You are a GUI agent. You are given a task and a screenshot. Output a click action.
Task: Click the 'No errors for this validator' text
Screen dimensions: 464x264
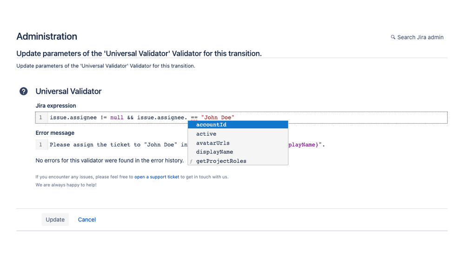coord(110,160)
